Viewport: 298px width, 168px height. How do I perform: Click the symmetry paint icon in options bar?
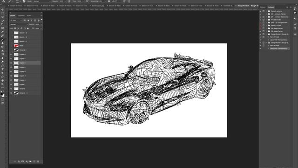click(129, 1)
